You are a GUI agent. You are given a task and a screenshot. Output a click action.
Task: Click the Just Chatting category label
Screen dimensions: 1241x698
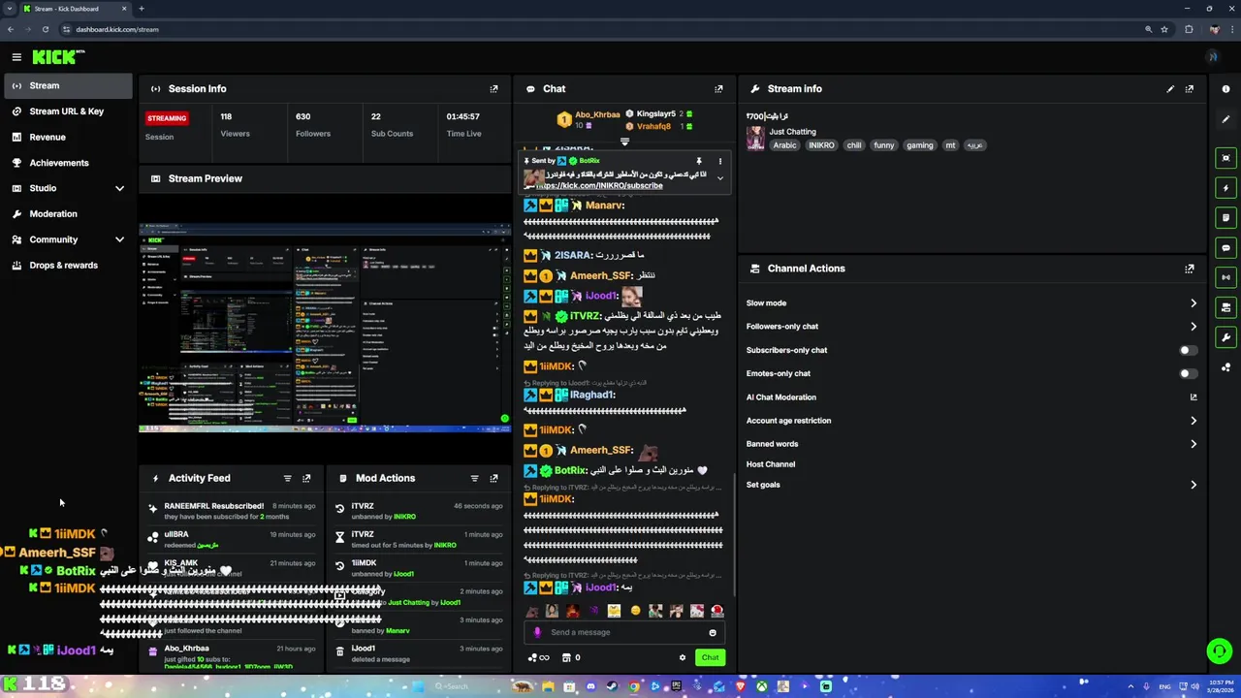792,132
